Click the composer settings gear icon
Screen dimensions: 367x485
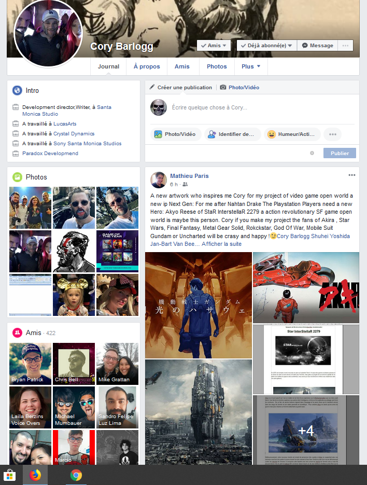tap(312, 153)
